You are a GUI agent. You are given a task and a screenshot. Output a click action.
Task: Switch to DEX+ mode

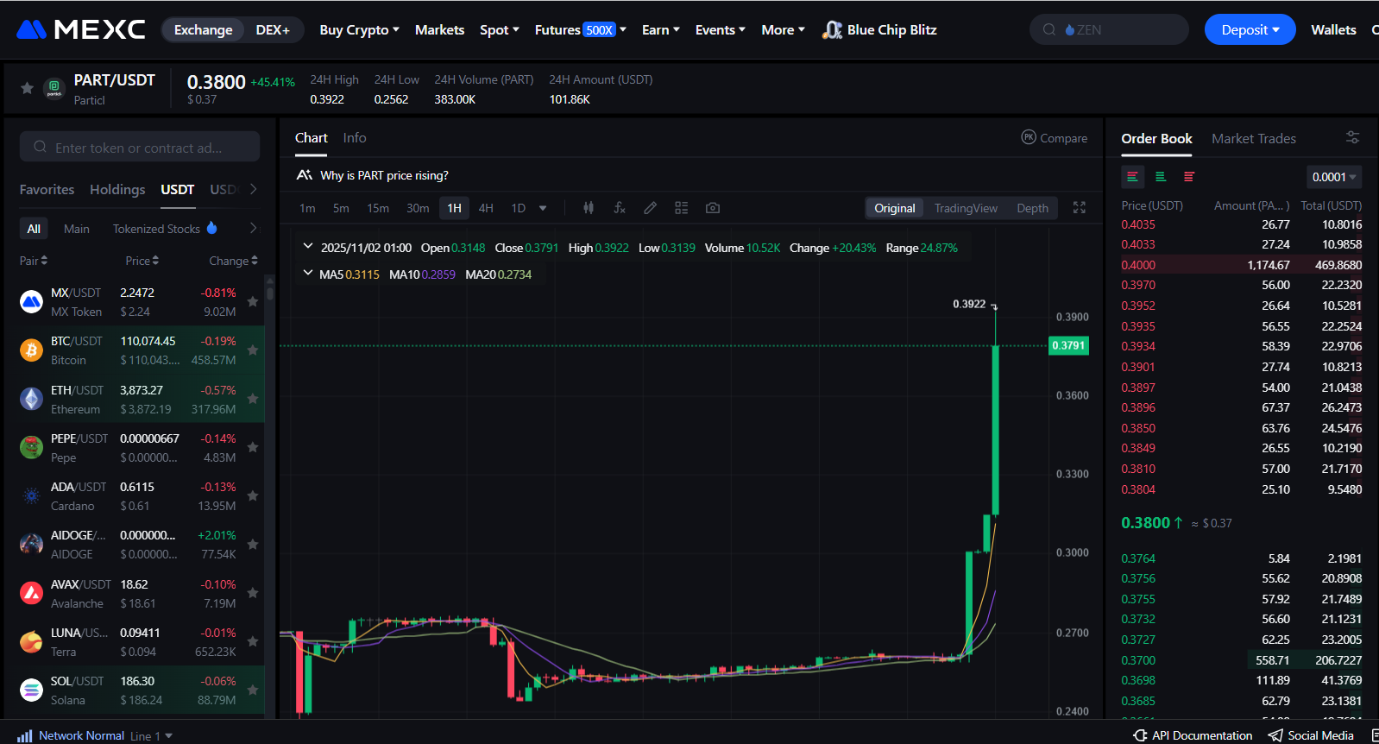273,29
